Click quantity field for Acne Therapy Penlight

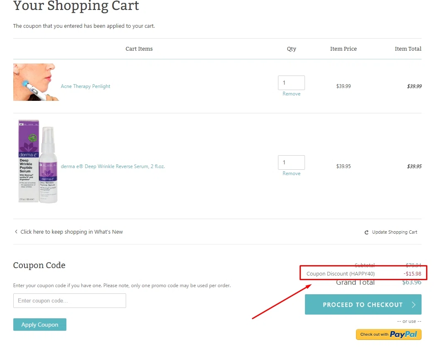click(x=291, y=83)
